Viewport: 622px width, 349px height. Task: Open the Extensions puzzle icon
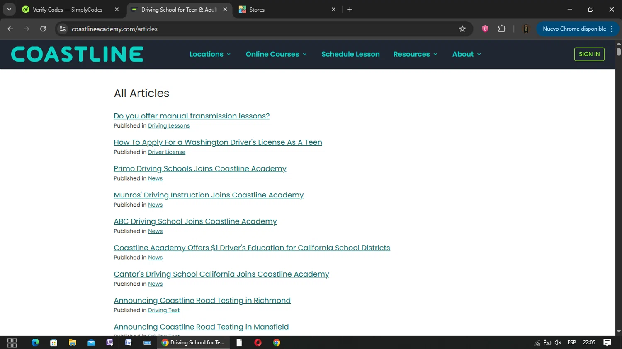[x=502, y=29]
